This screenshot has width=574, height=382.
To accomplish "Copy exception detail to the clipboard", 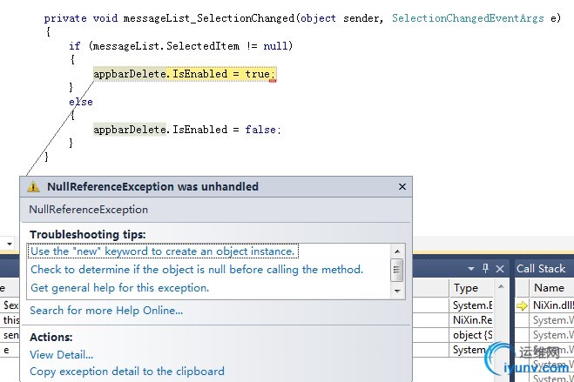I will (x=127, y=372).
